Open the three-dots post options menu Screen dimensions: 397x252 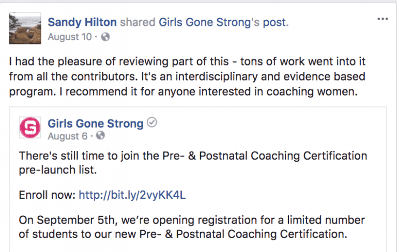(383, 19)
